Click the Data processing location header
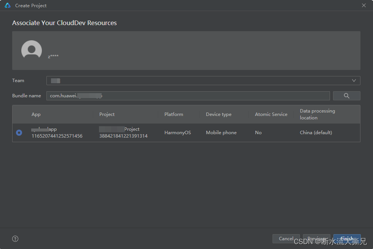This screenshot has height=249, width=373. pos(317,114)
